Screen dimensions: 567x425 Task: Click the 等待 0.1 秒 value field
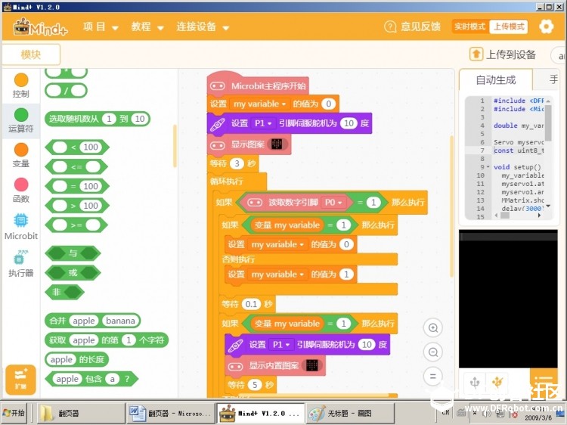pyautogui.click(x=251, y=304)
